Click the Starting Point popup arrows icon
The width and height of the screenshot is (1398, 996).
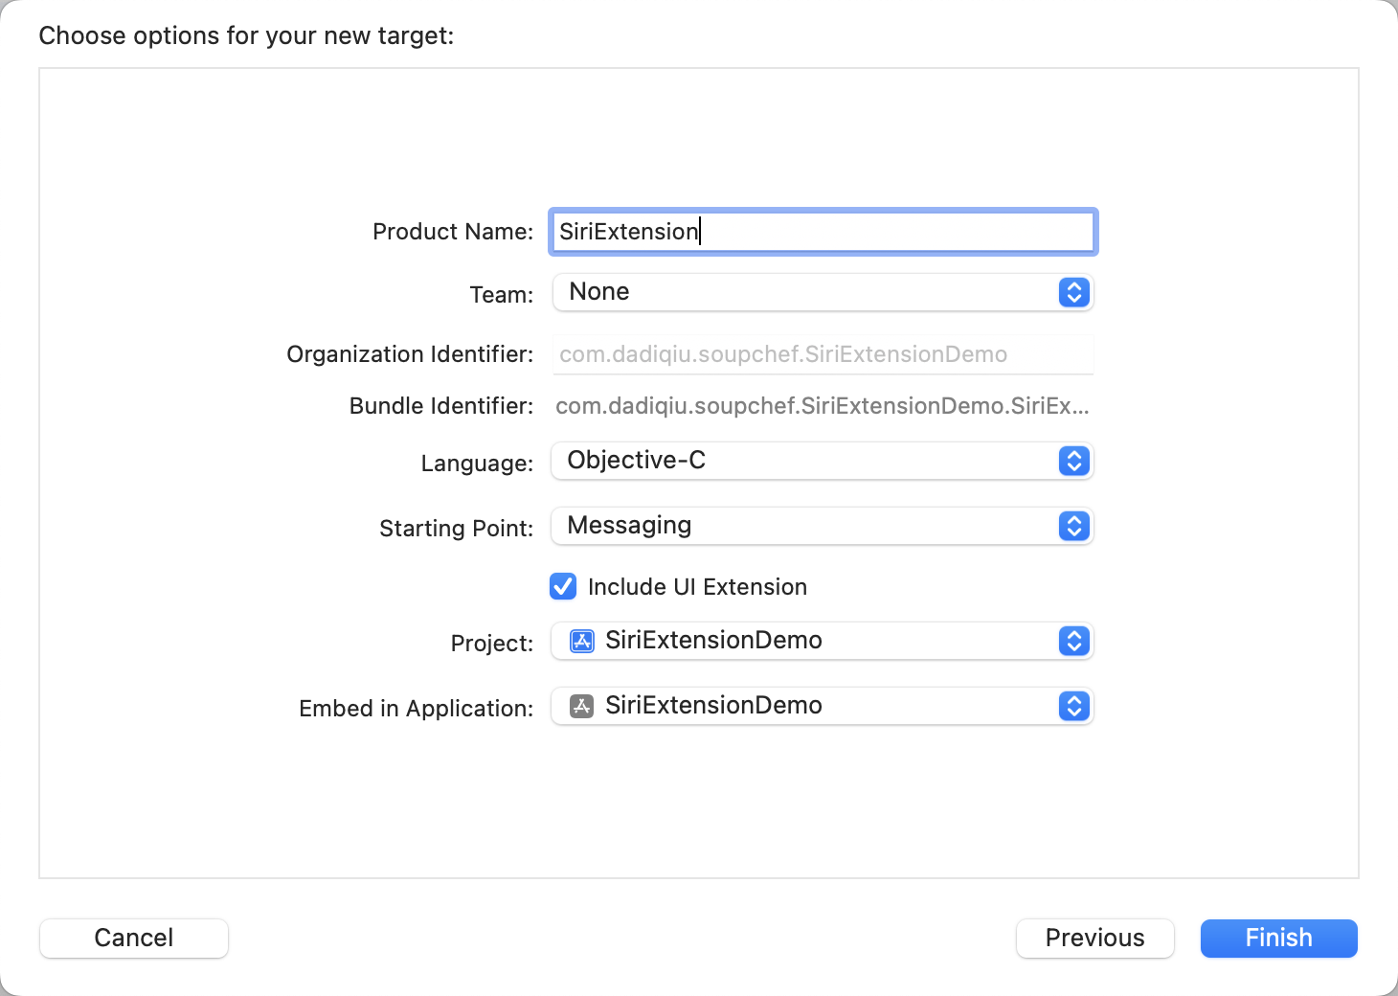click(x=1074, y=526)
